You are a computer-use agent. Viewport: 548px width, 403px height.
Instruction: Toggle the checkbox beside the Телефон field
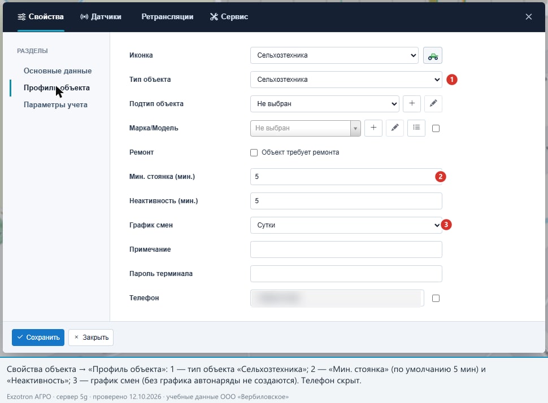(436, 298)
